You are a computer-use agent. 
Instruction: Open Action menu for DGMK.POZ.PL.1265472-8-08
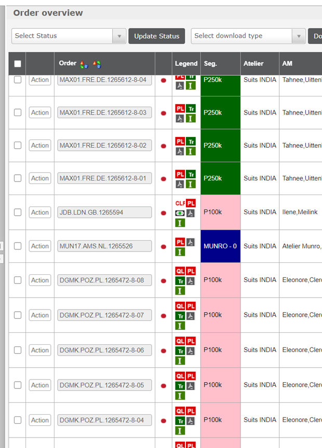tap(40, 280)
